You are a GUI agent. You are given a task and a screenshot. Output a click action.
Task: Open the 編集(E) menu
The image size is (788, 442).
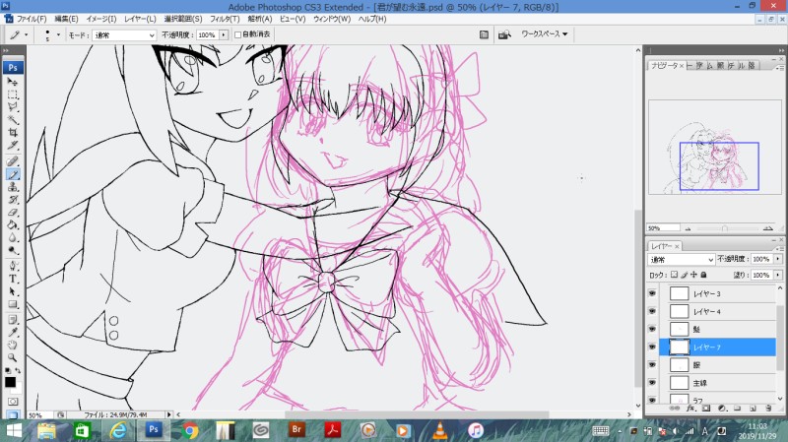pos(66,19)
